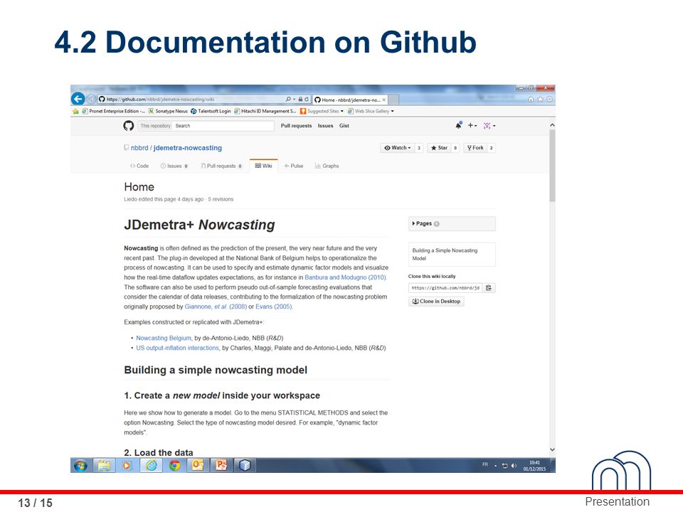
Task: Click the favorites bar star icon
Action: coord(76,112)
